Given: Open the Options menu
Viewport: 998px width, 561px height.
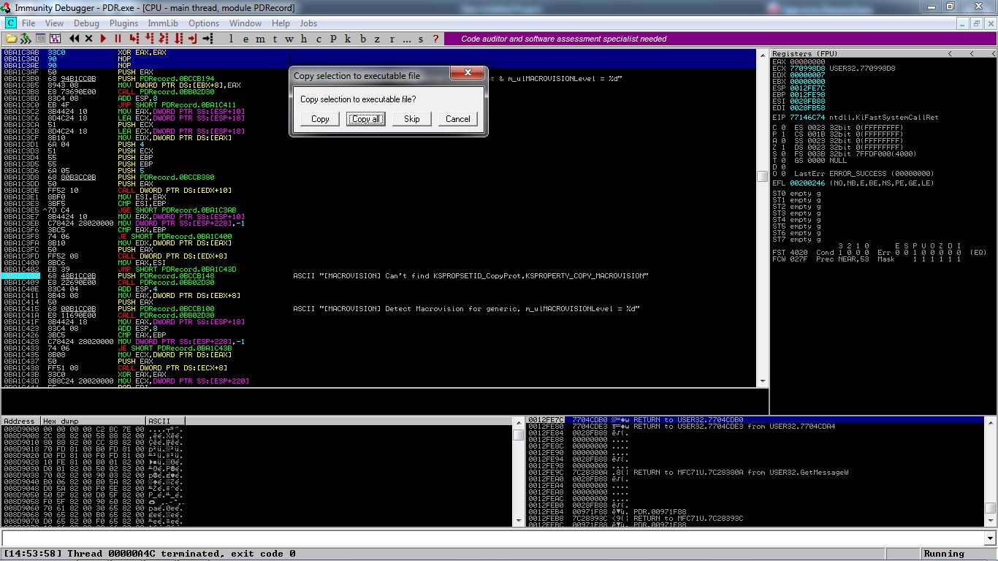Looking at the screenshot, I should tap(204, 23).
